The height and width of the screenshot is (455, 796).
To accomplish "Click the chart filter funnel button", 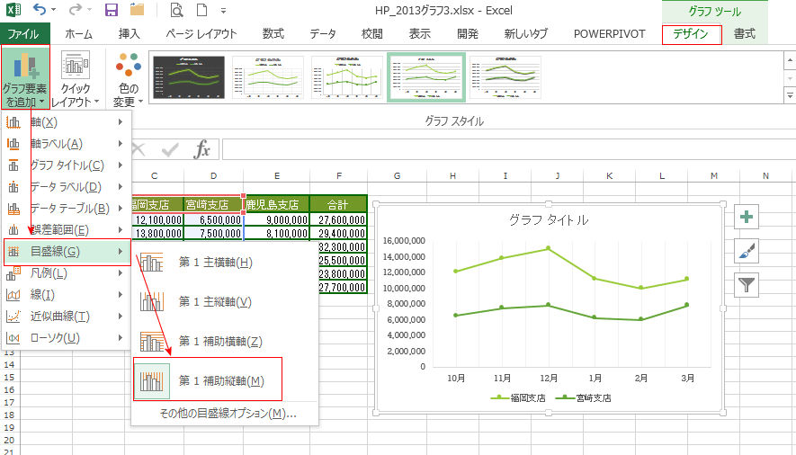I will [x=747, y=285].
